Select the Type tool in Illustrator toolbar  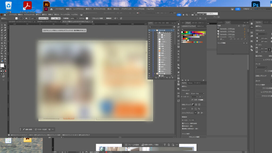click(x=2, y=33)
